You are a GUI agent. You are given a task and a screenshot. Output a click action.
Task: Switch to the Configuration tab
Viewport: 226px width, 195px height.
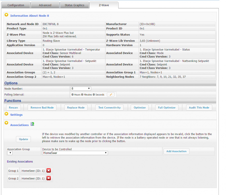click(x=16, y=5)
